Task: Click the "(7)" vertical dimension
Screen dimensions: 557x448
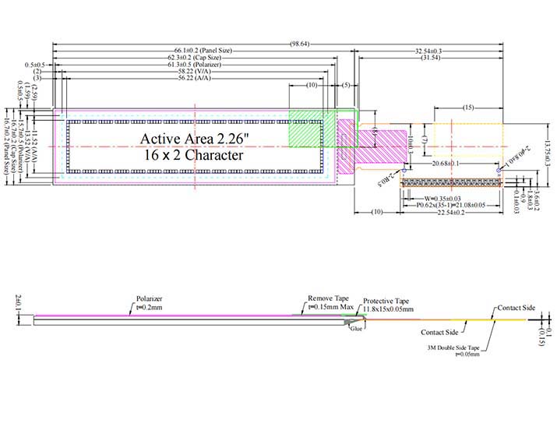Action: pyautogui.click(x=424, y=139)
